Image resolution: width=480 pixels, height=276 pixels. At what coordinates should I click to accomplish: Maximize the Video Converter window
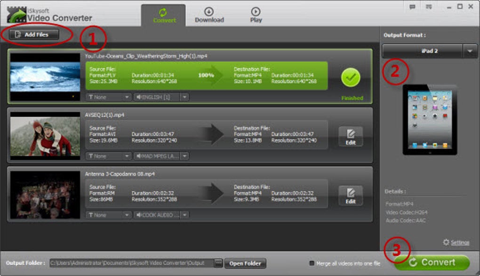tap(460, 7)
